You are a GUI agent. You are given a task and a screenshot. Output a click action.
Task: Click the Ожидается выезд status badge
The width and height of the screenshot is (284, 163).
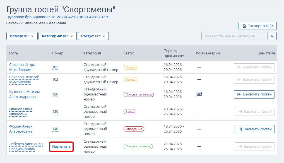[139, 94]
